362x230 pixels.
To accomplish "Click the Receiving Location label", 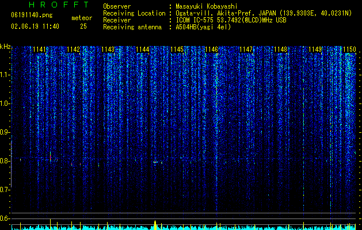I will (134, 13).
